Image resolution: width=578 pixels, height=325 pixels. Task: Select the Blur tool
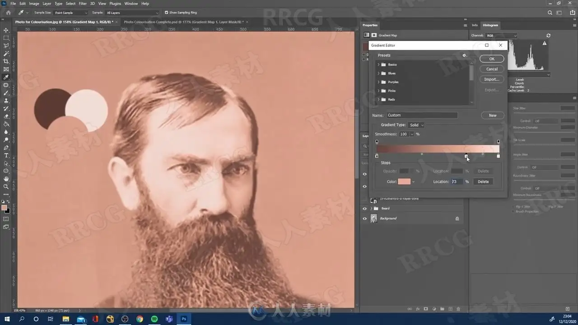pos(6,132)
